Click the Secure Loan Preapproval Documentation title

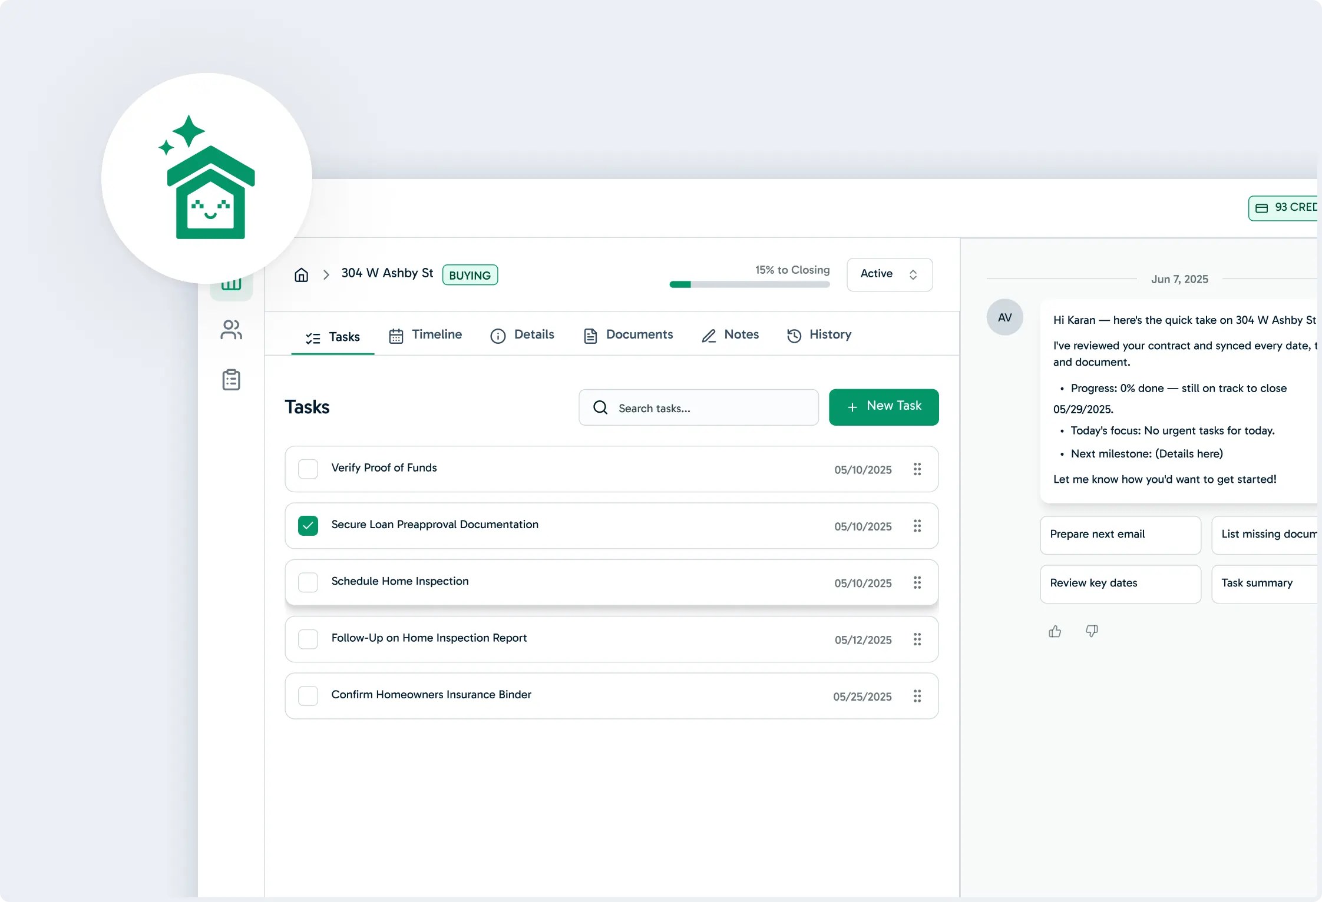pos(435,525)
